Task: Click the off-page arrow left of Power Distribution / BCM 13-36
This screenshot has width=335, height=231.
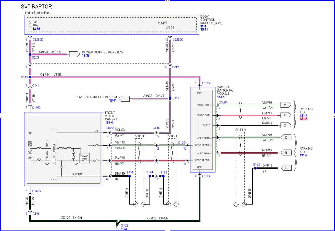Action: 74,54
